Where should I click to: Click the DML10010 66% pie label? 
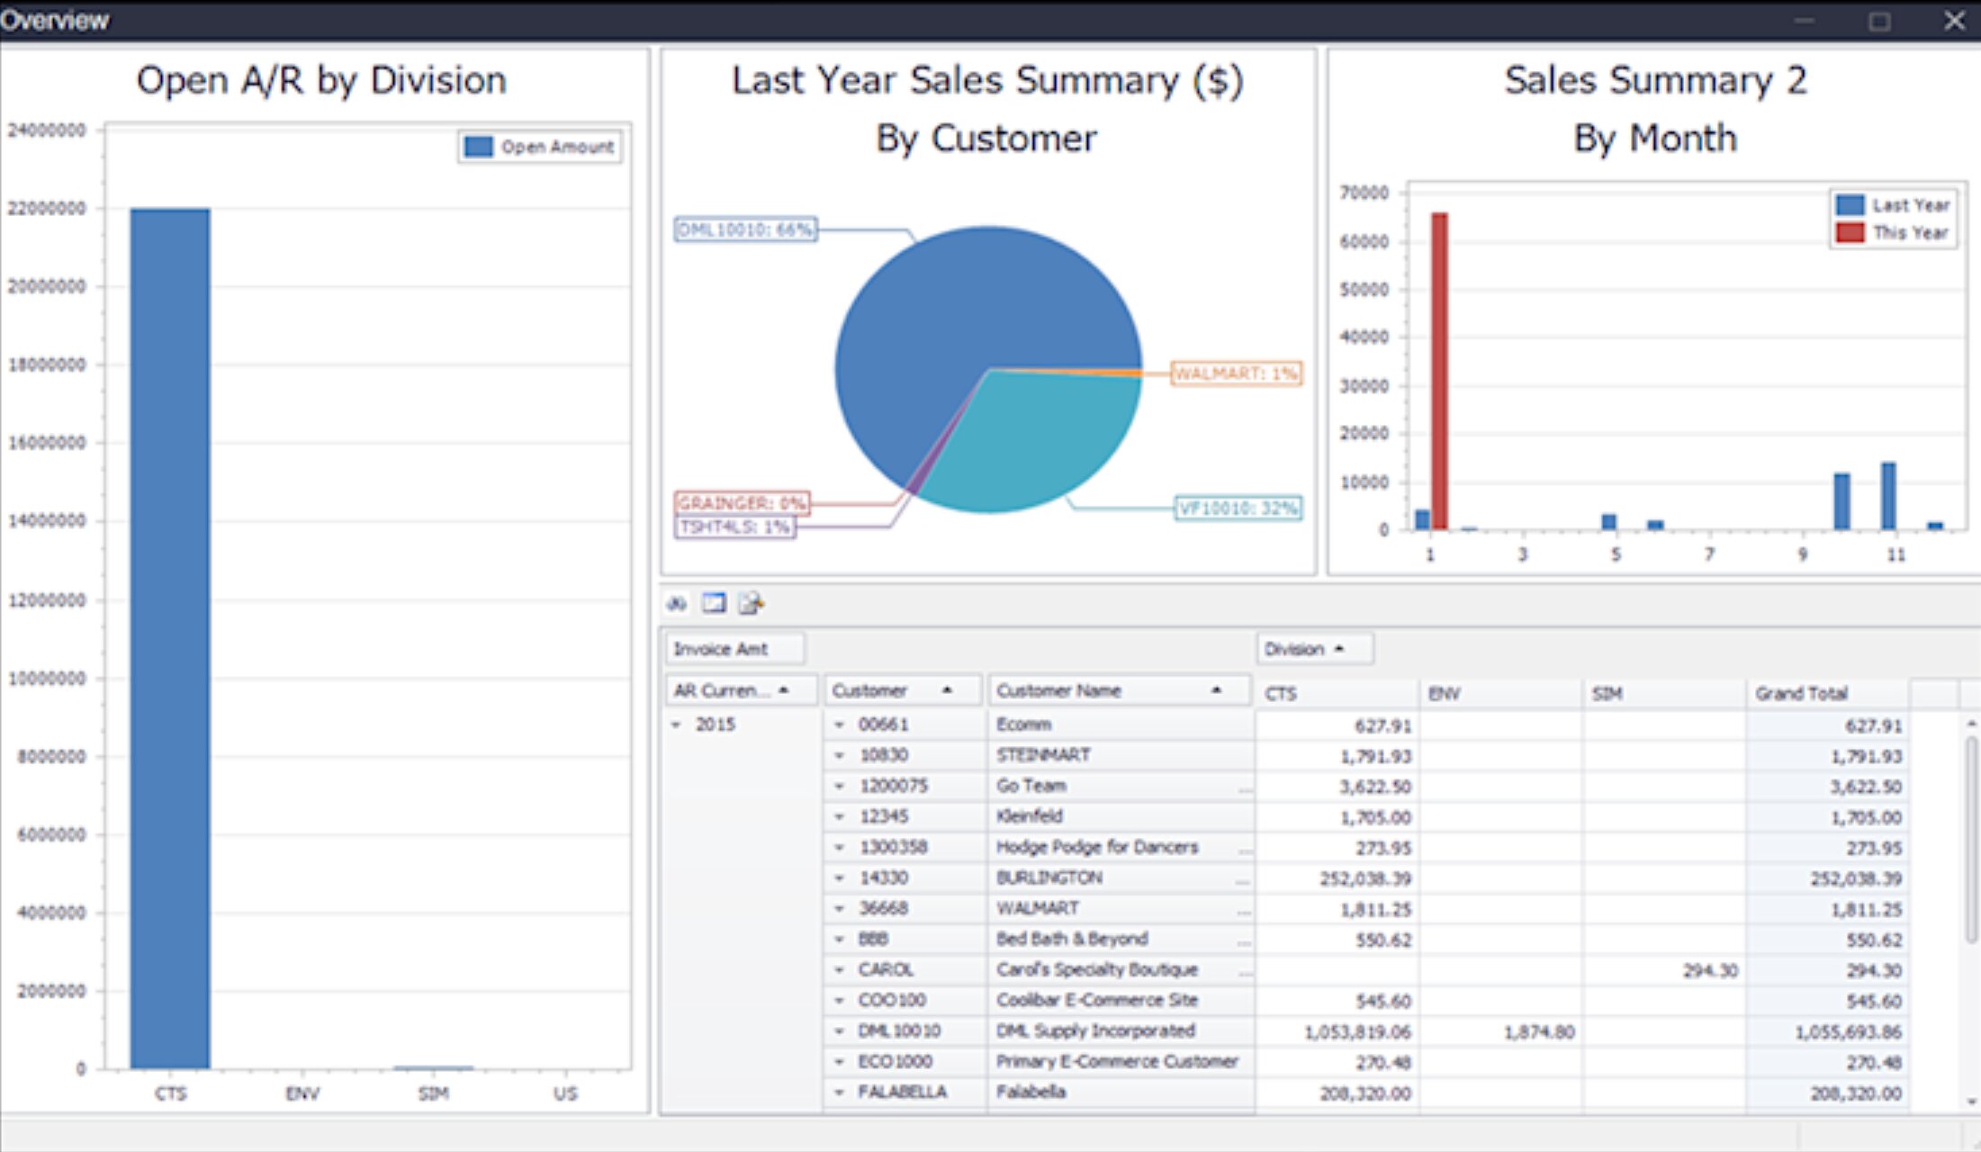tap(745, 229)
